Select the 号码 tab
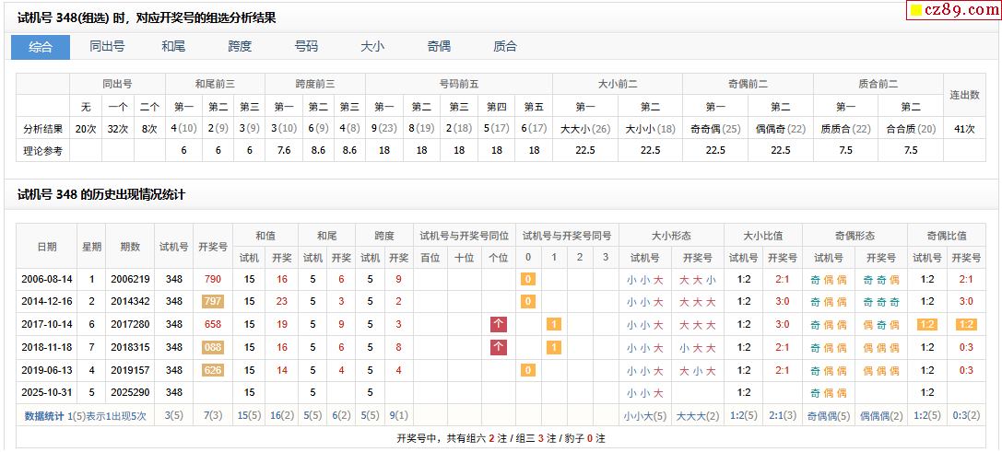Image resolution: width=1002 pixels, height=452 pixels. pyautogui.click(x=306, y=47)
